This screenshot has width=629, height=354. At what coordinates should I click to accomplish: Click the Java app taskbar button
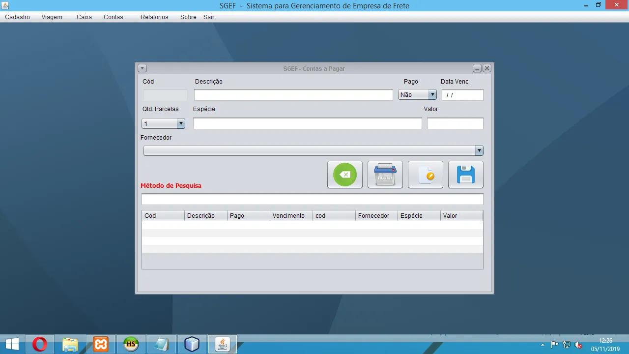coord(223,344)
